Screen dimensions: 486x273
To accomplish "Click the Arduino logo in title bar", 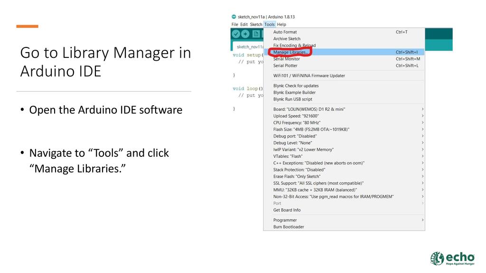I will pyautogui.click(x=234, y=17).
